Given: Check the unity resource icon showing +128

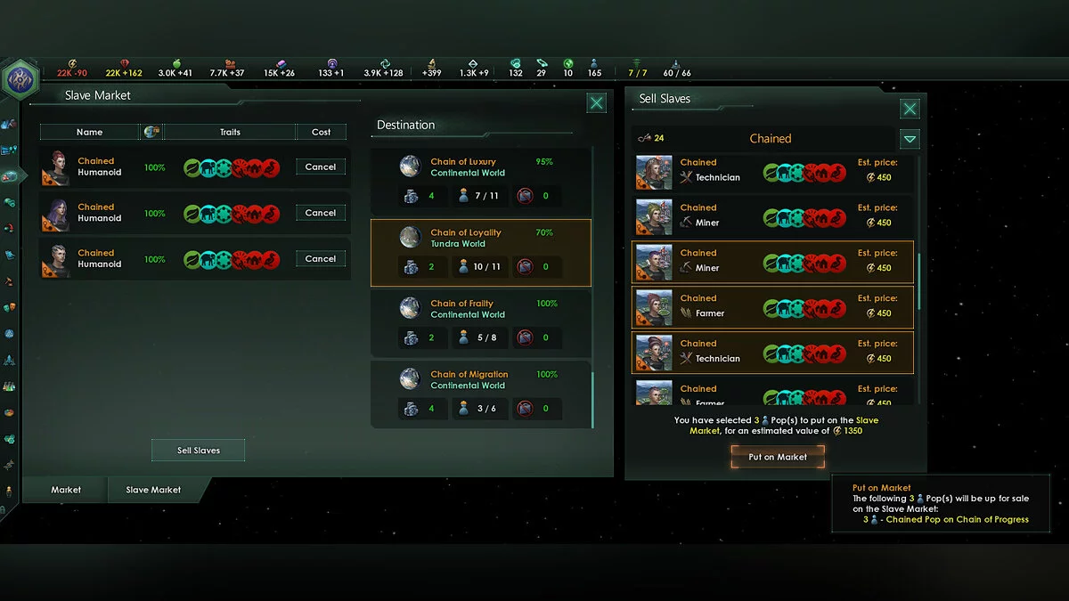Looking at the screenshot, I should click(384, 64).
